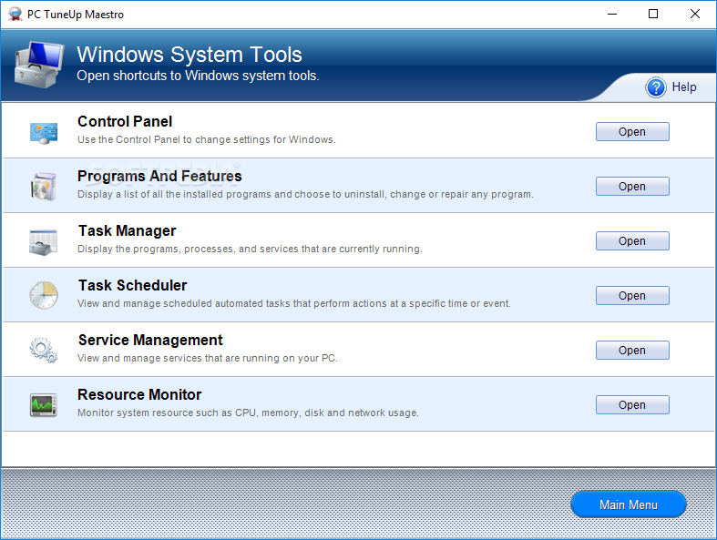Click the PC TuneUp Maestro title bar icon
The height and width of the screenshot is (540, 717).
pyautogui.click(x=15, y=15)
